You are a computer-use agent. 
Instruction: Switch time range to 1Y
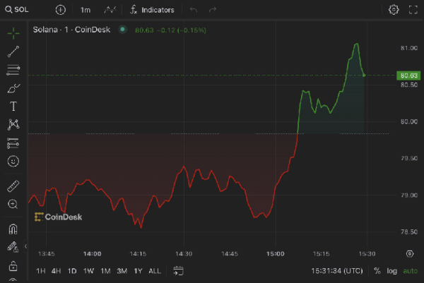(x=138, y=271)
